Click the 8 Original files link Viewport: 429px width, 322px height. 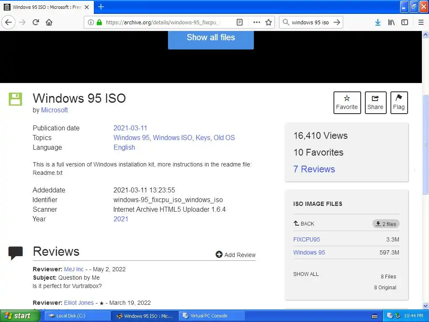pyautogui.click(x=385, y=288)
